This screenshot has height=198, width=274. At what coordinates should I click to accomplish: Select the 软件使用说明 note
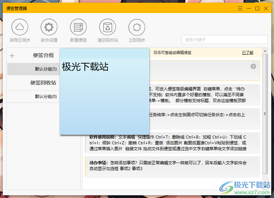[x=173, y=143]
